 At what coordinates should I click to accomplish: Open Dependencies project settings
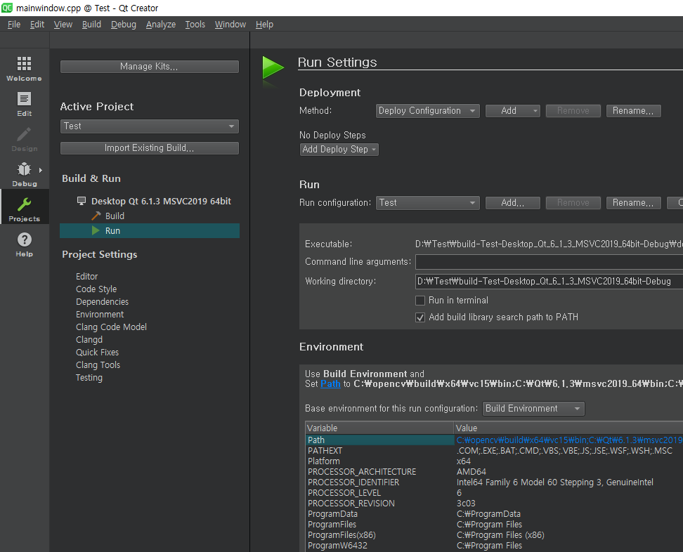coord(102,302)
